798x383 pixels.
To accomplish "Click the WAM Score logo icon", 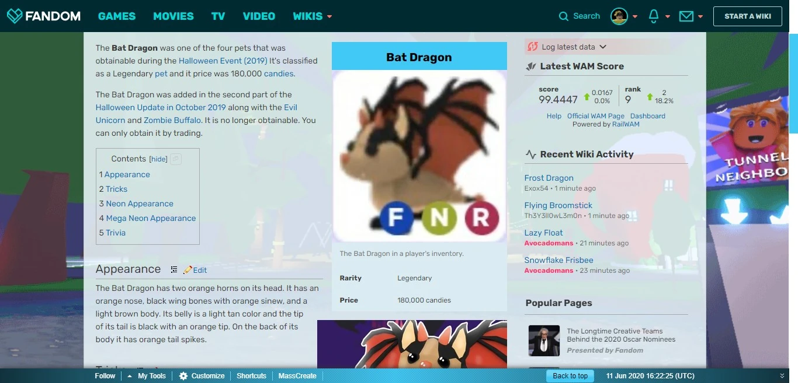I will pyautogui.click(x=530, y=66).
